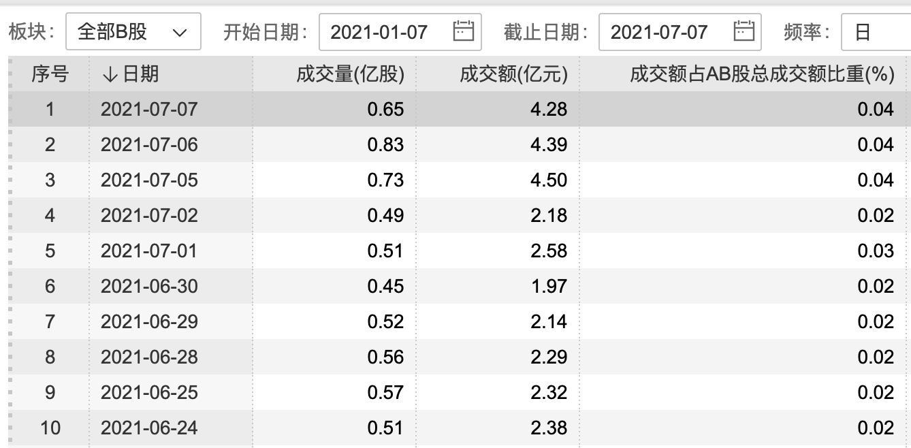Click the end date calendar icon

pos(744,31)
